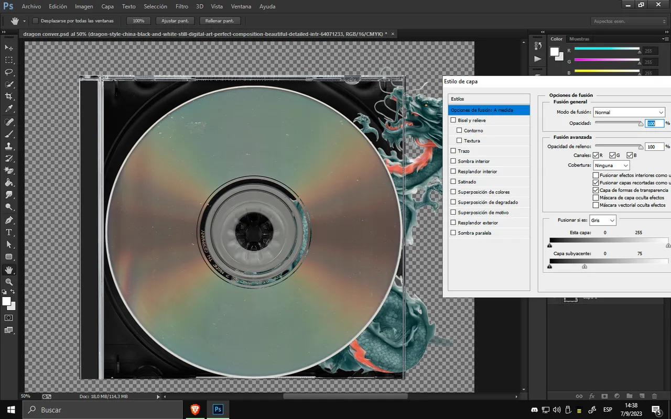Select the Zoom tool in toolbar

9,282
